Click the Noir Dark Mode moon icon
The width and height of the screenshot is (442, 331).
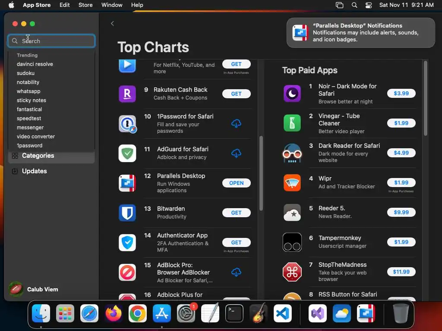tap(292, 94)
